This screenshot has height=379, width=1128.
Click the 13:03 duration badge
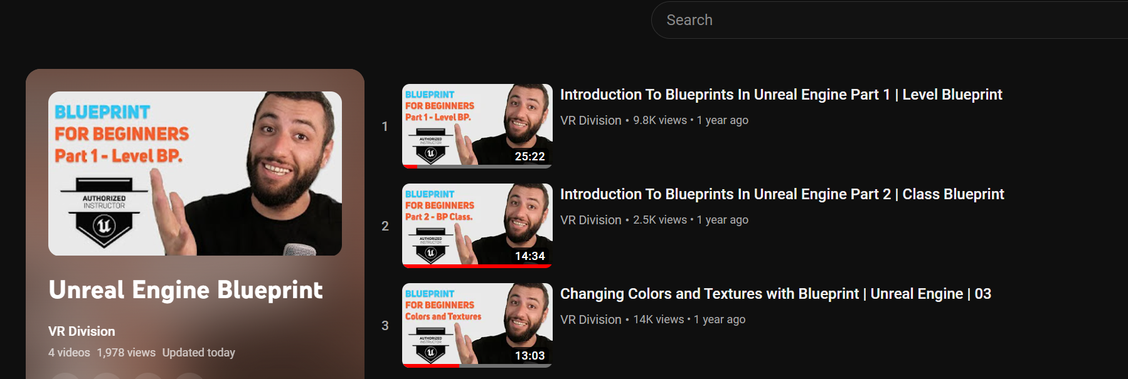(530, 356)
